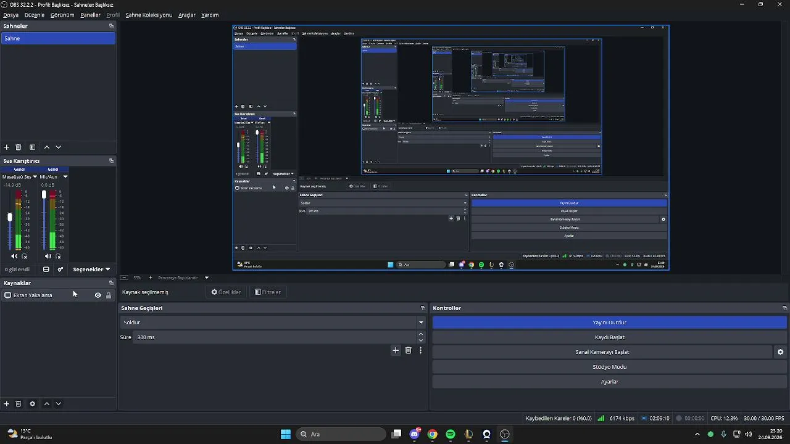
Task: Click Kaydı Başlat button
Action: pos(610,337)
